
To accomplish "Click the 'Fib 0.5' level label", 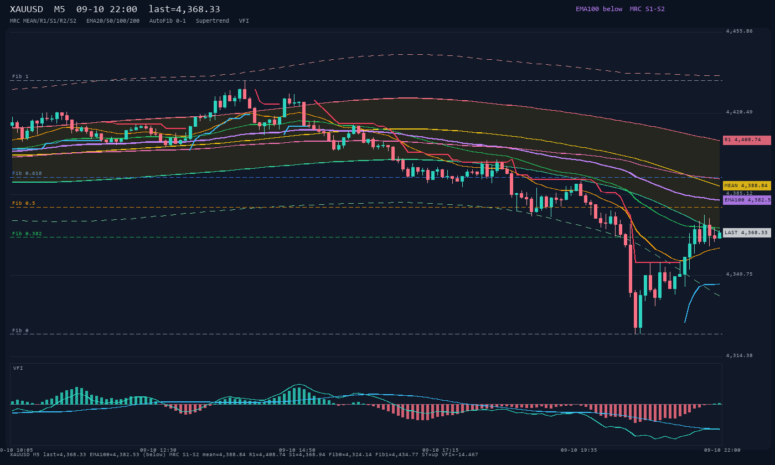I will [24, 203].
